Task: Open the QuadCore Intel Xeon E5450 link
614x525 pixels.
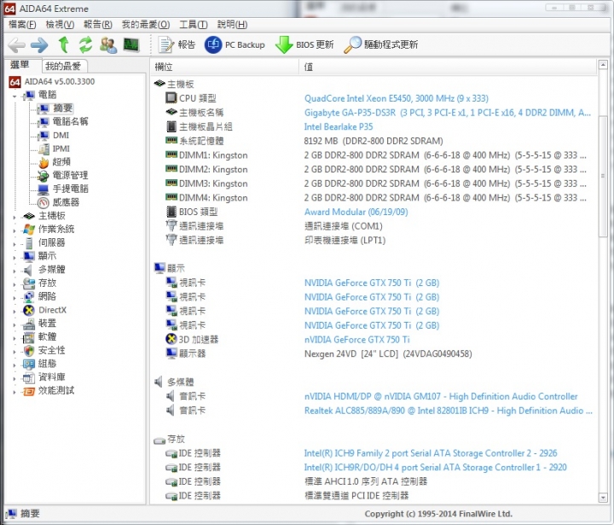Action: coord(397,98)
